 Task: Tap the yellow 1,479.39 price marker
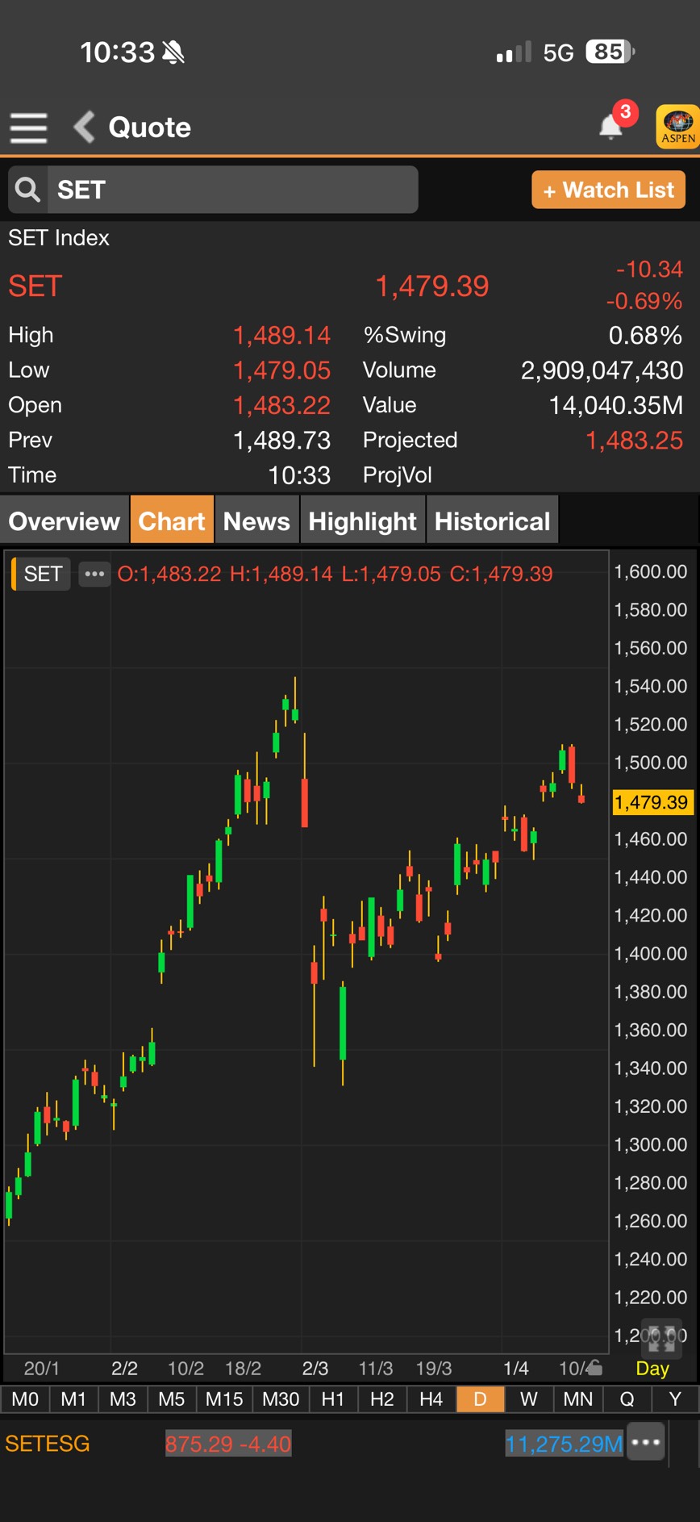652,802
